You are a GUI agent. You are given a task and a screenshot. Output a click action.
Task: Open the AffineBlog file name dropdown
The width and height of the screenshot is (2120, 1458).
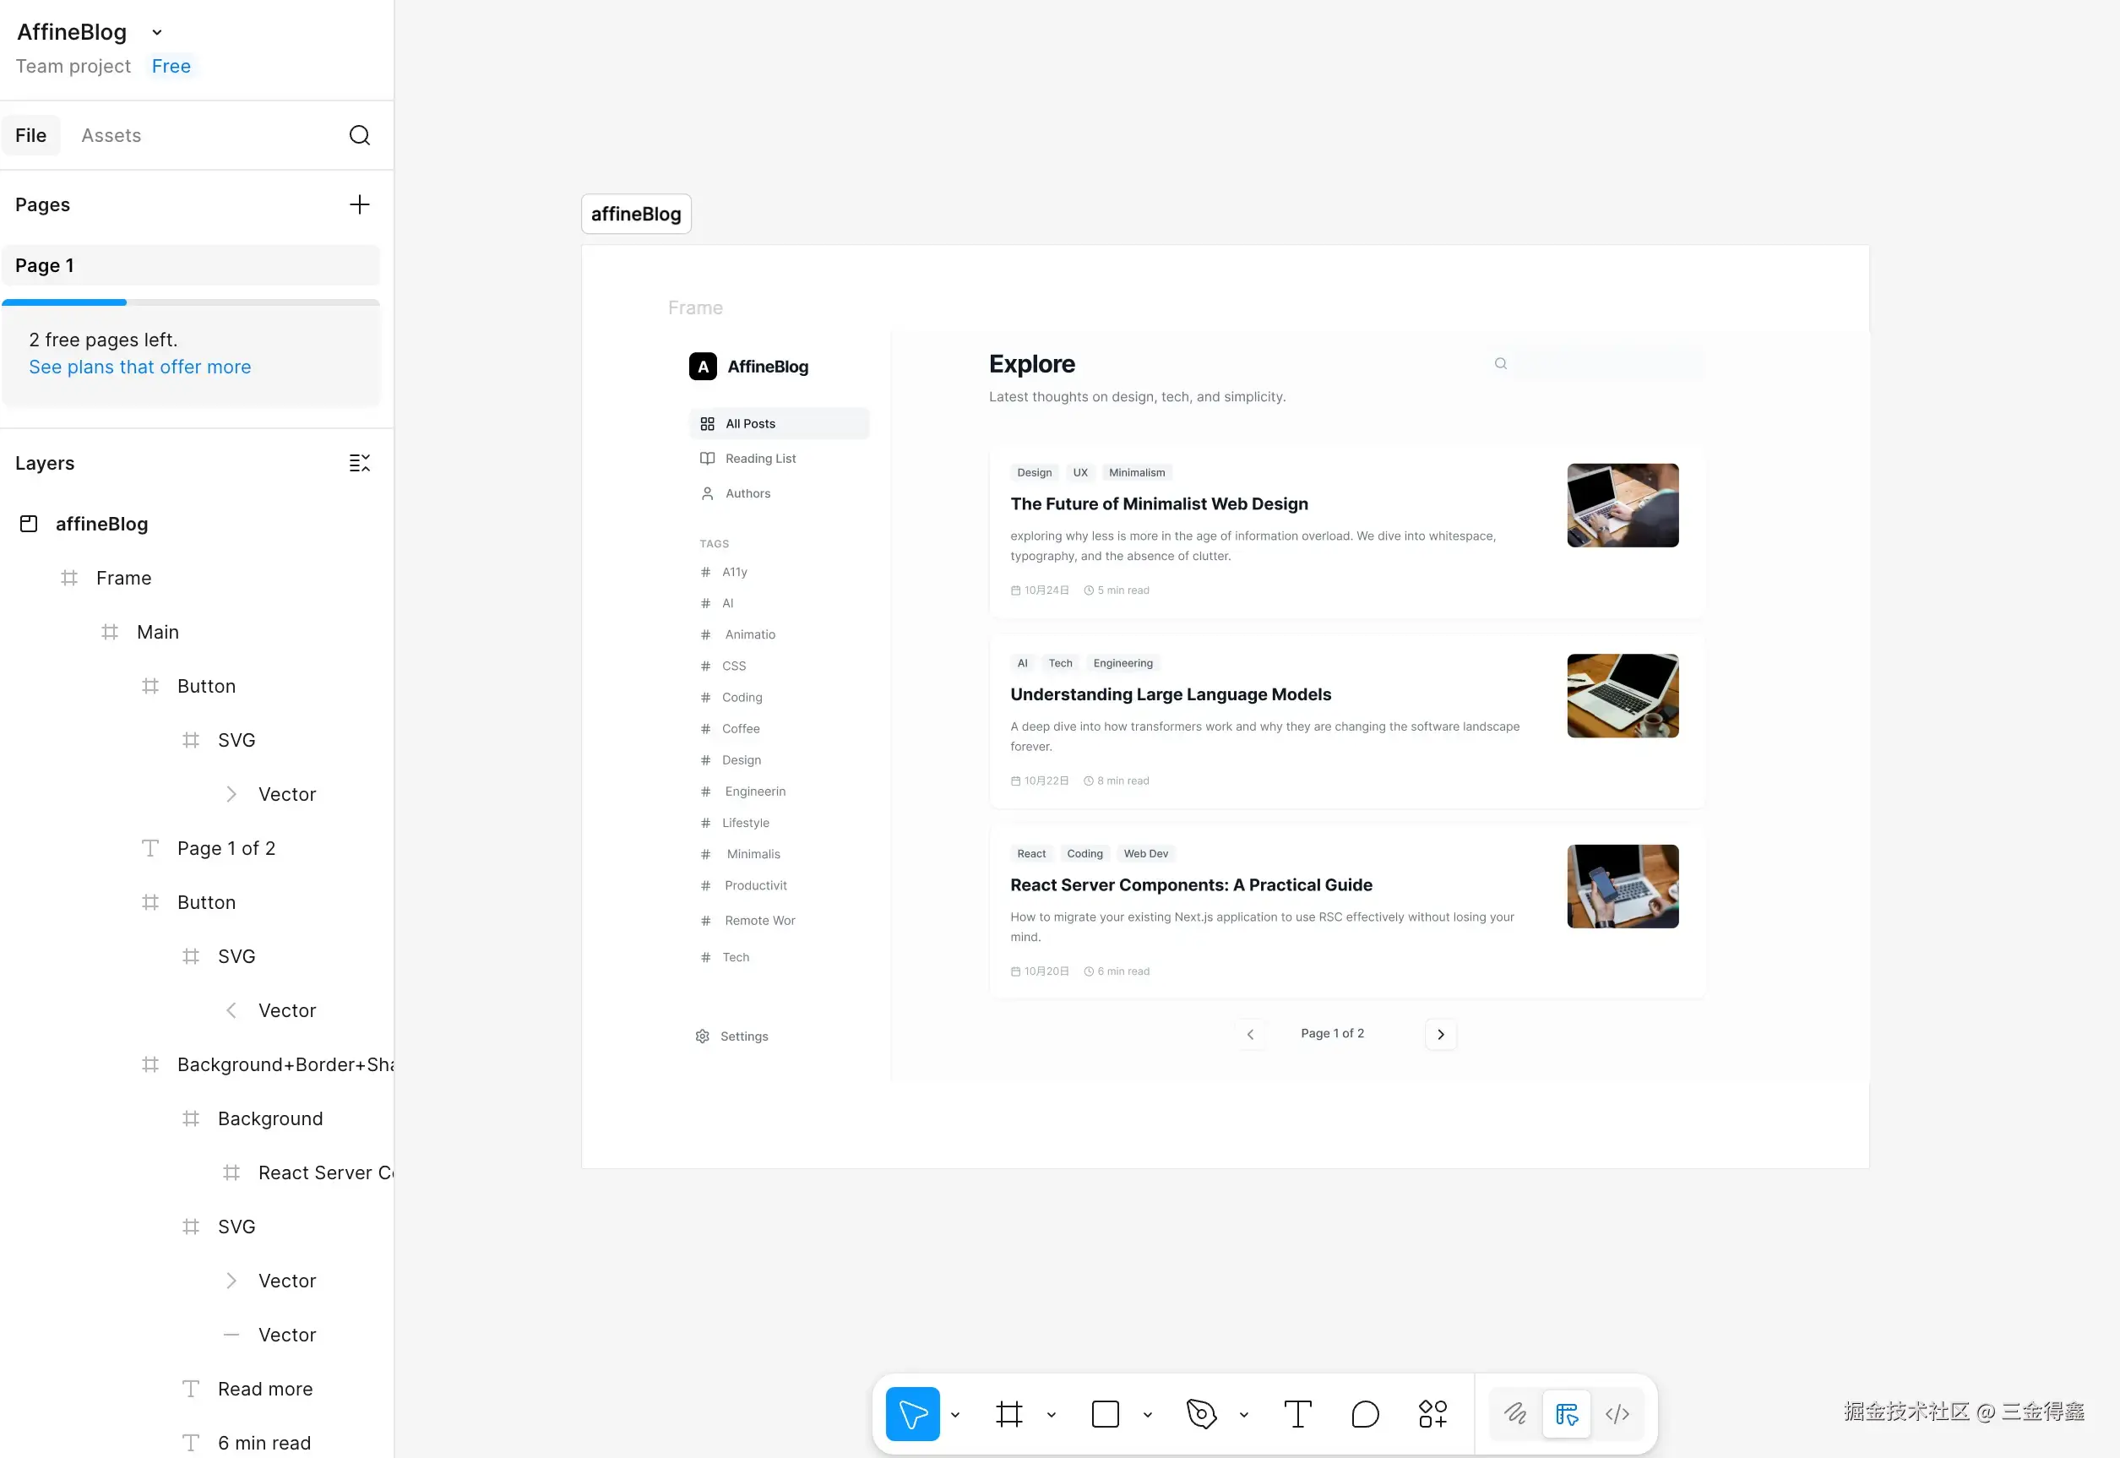click(157, 32)
